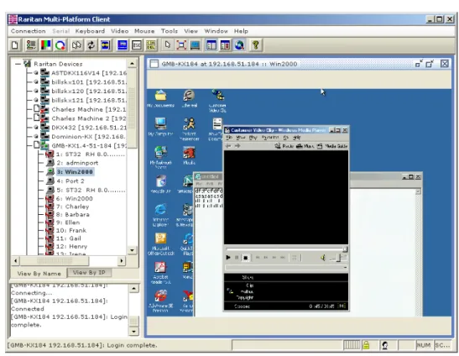Select the ASTDKX116V14 device
The image size is (459, 356).
tap(89, 73)
